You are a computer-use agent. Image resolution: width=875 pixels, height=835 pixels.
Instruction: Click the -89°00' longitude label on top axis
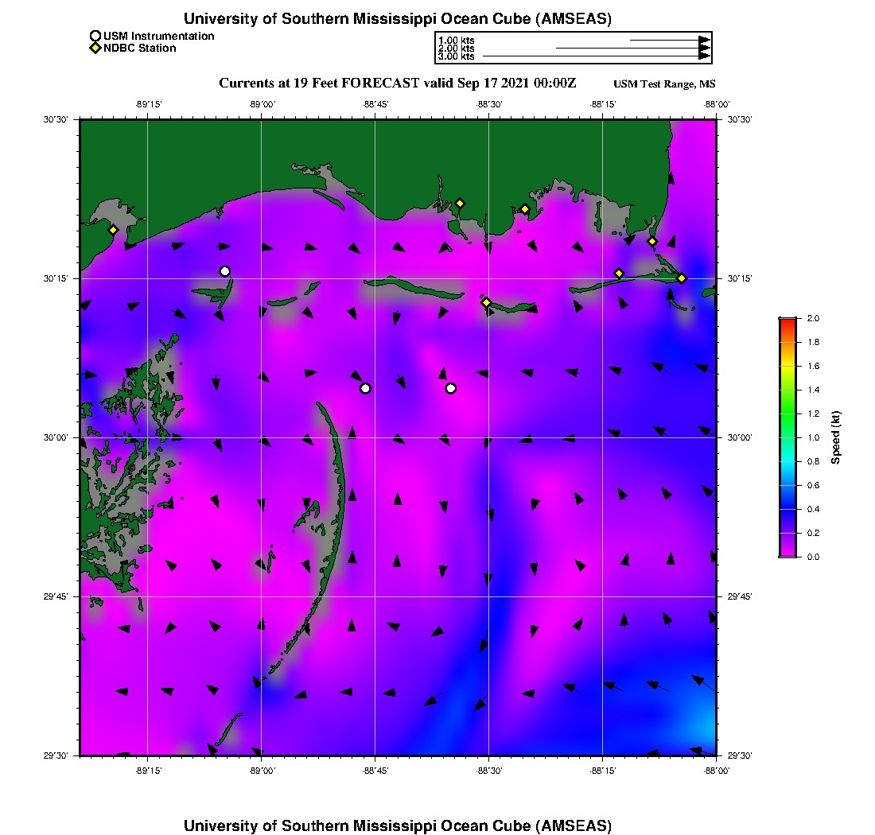click(x=262, y=104)
